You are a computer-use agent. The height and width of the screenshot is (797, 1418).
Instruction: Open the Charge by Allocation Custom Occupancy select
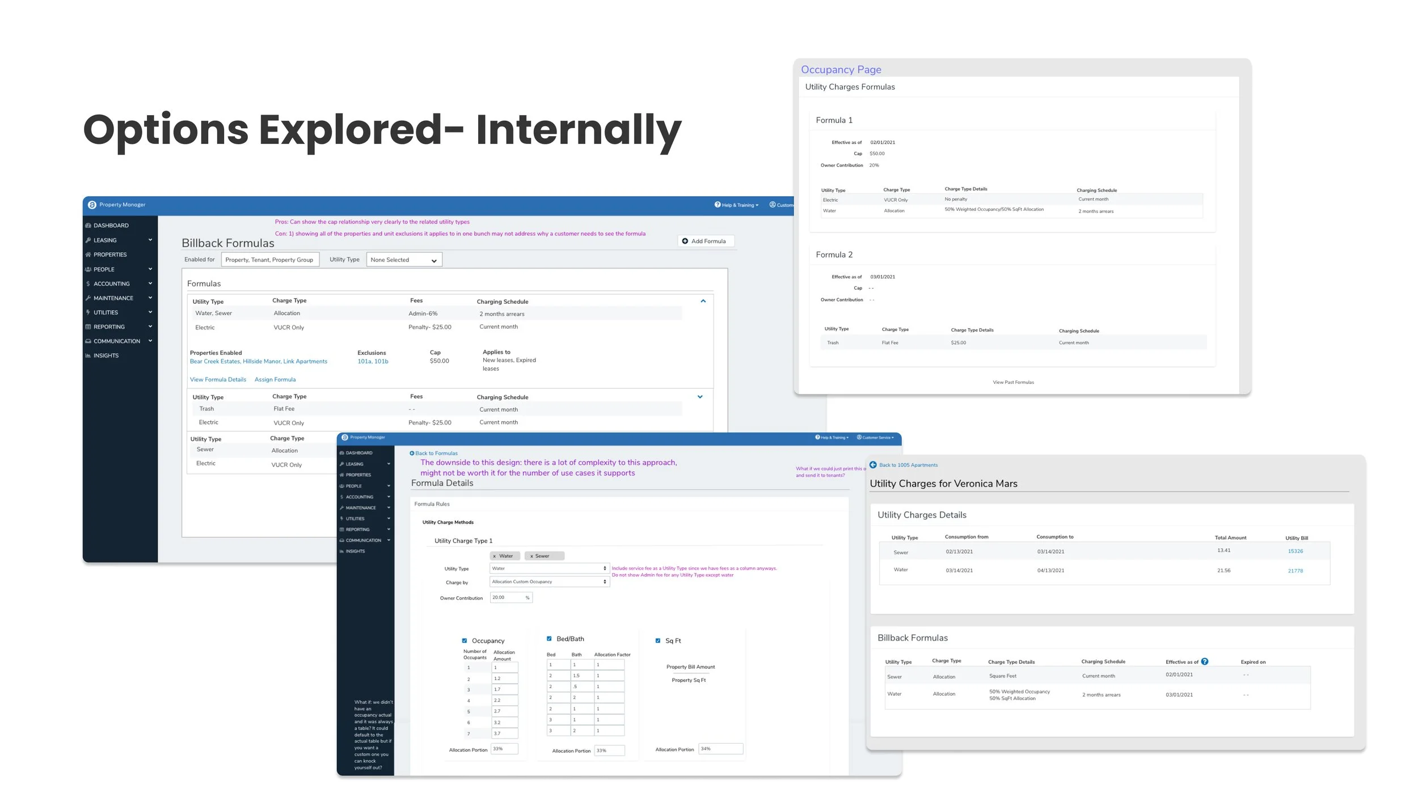click(549, 582)
